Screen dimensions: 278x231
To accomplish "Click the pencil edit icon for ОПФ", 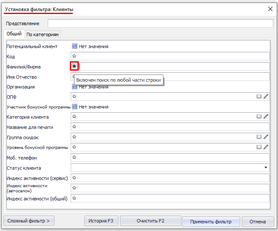I will click(x=266, y=97).
